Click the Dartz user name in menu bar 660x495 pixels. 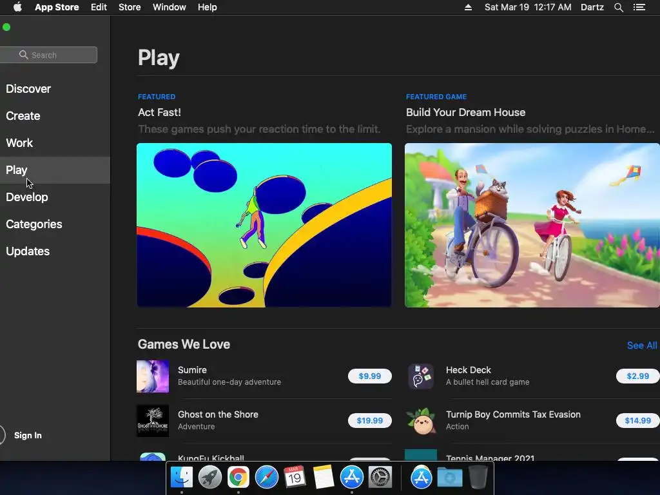point(592,7)
